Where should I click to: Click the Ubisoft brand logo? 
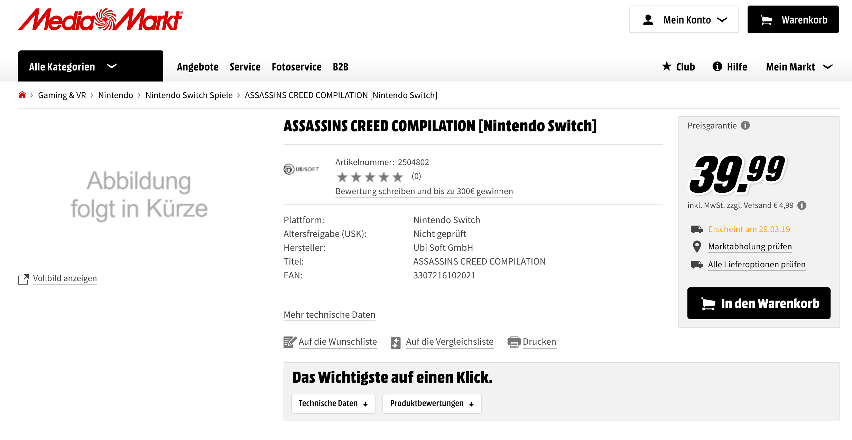(x=301, y=169)
